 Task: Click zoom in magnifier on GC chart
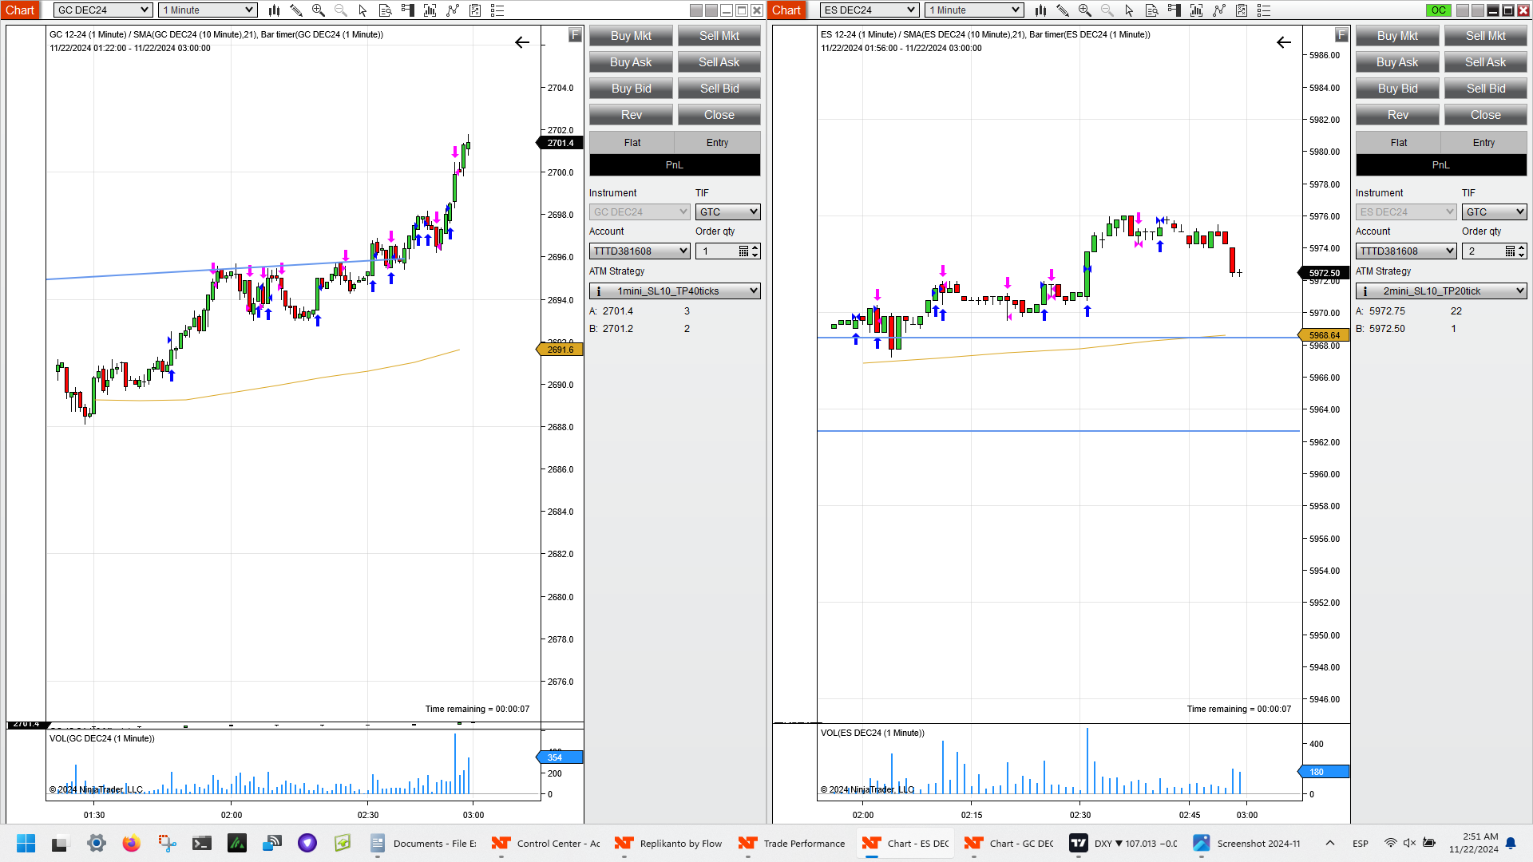tap(319, 10)
